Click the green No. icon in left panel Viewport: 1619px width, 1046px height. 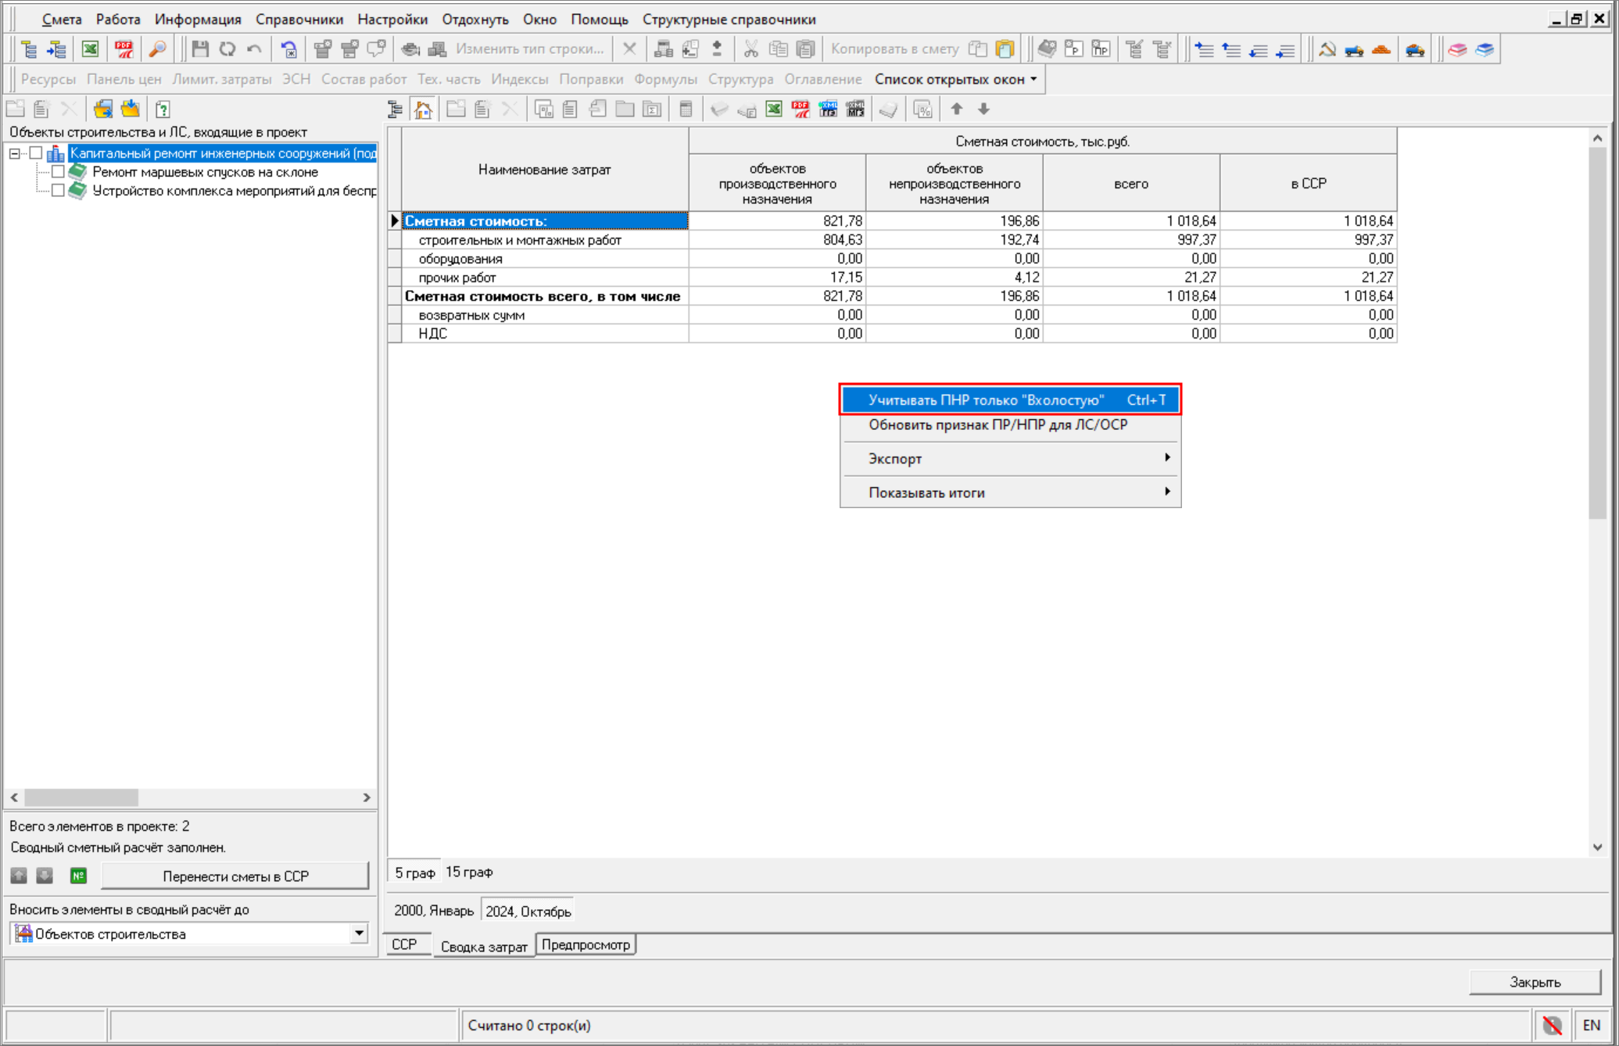78,876
